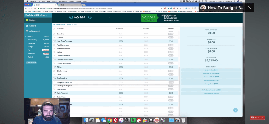Select Auto Maintenance checkbox

pos(54,45)
